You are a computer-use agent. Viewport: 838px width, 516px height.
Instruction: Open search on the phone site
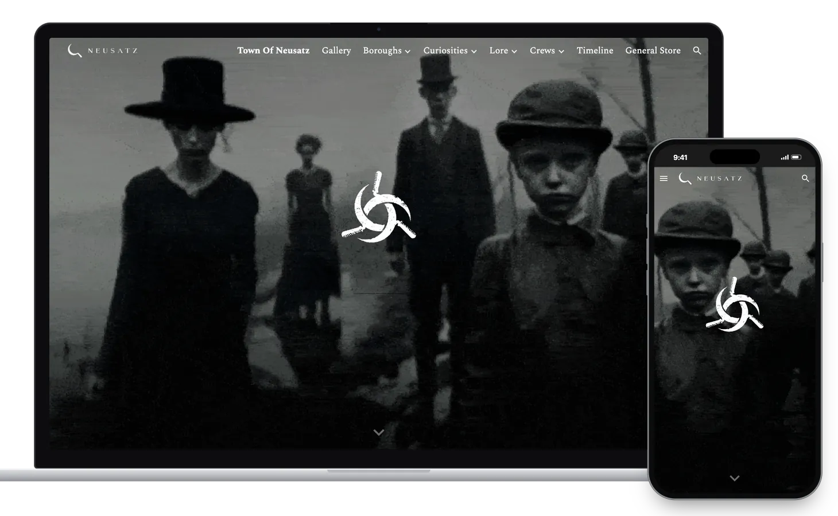[805, 178]
